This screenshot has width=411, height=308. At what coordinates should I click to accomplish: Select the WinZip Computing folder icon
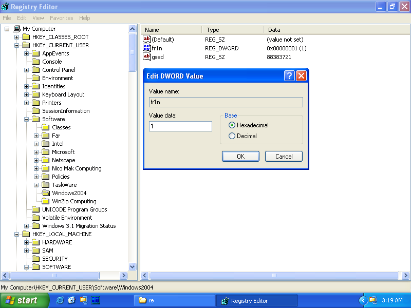pyautogui.click(x=46, y=201)
